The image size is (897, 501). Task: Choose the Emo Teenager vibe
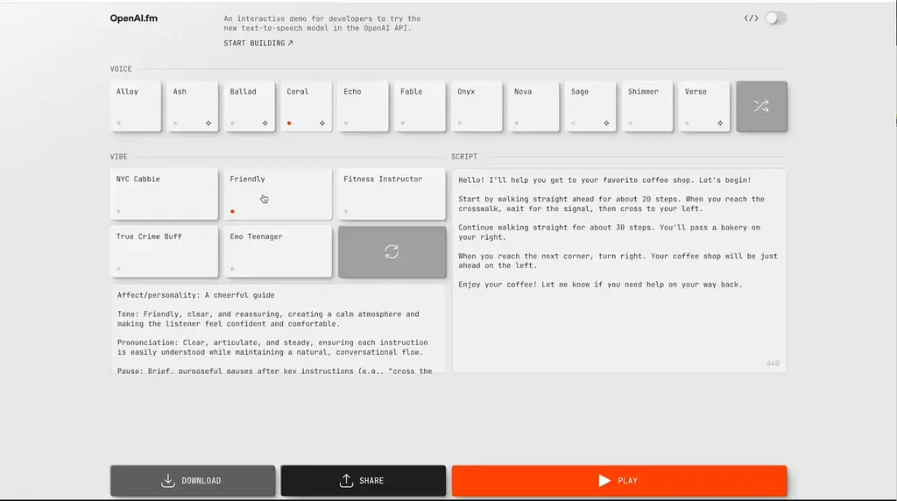tap(278, 251)
